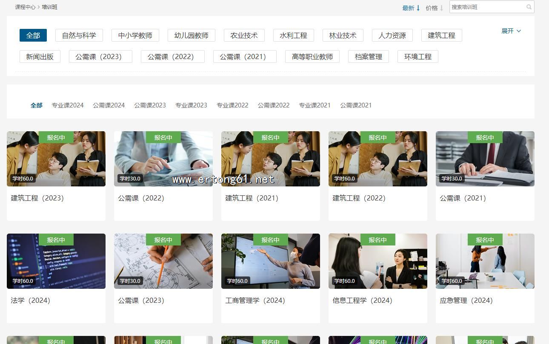The image size is (549, 344).
Task: Click 学时60.0 label on 信息工程学 card
Action: point(344,281)
